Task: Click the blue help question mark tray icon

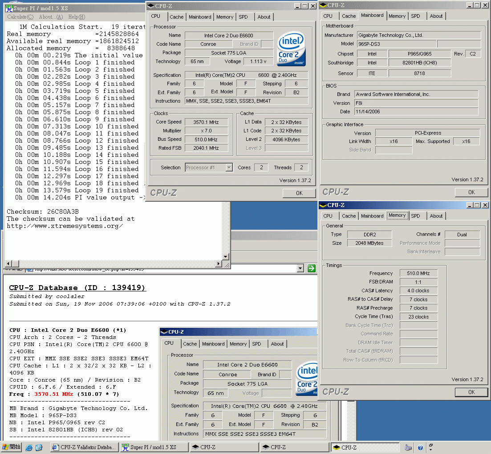Action: pyautogui.click(x=420, y=447)
